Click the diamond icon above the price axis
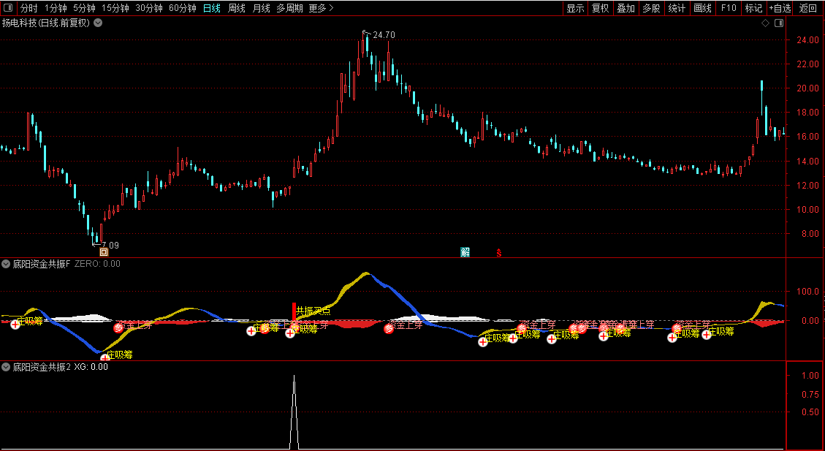The image size is (825, 451). pyautogui.click(x=766, y=23)
